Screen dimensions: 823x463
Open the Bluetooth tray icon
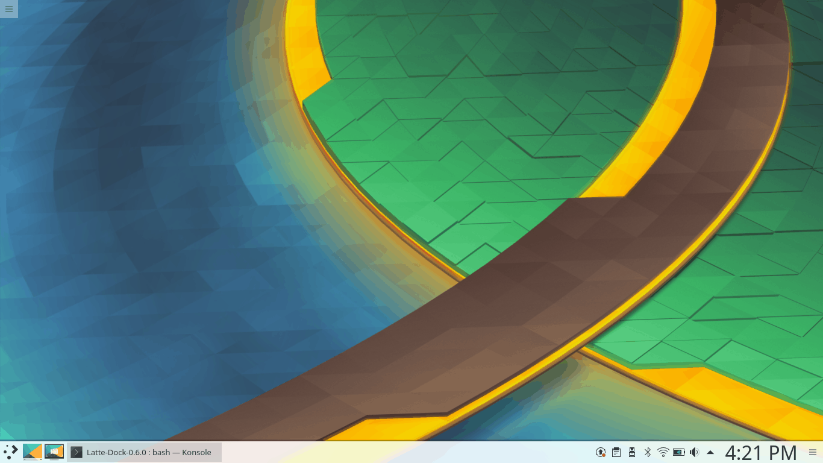tap(648, 452)
